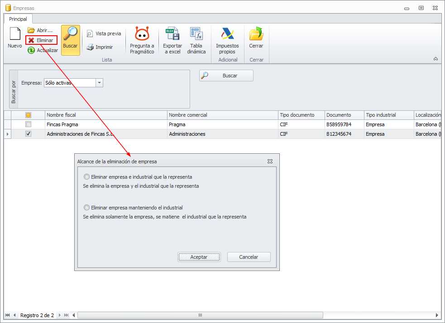Create a new company with Nuevo
Image resolution: width=445 pixels, height=323 pixels.
click(15, 38)
